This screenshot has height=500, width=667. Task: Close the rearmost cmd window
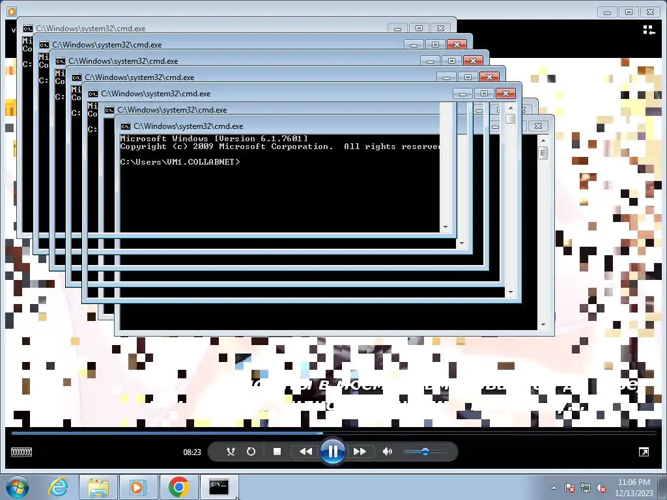(x=441, y=29)
